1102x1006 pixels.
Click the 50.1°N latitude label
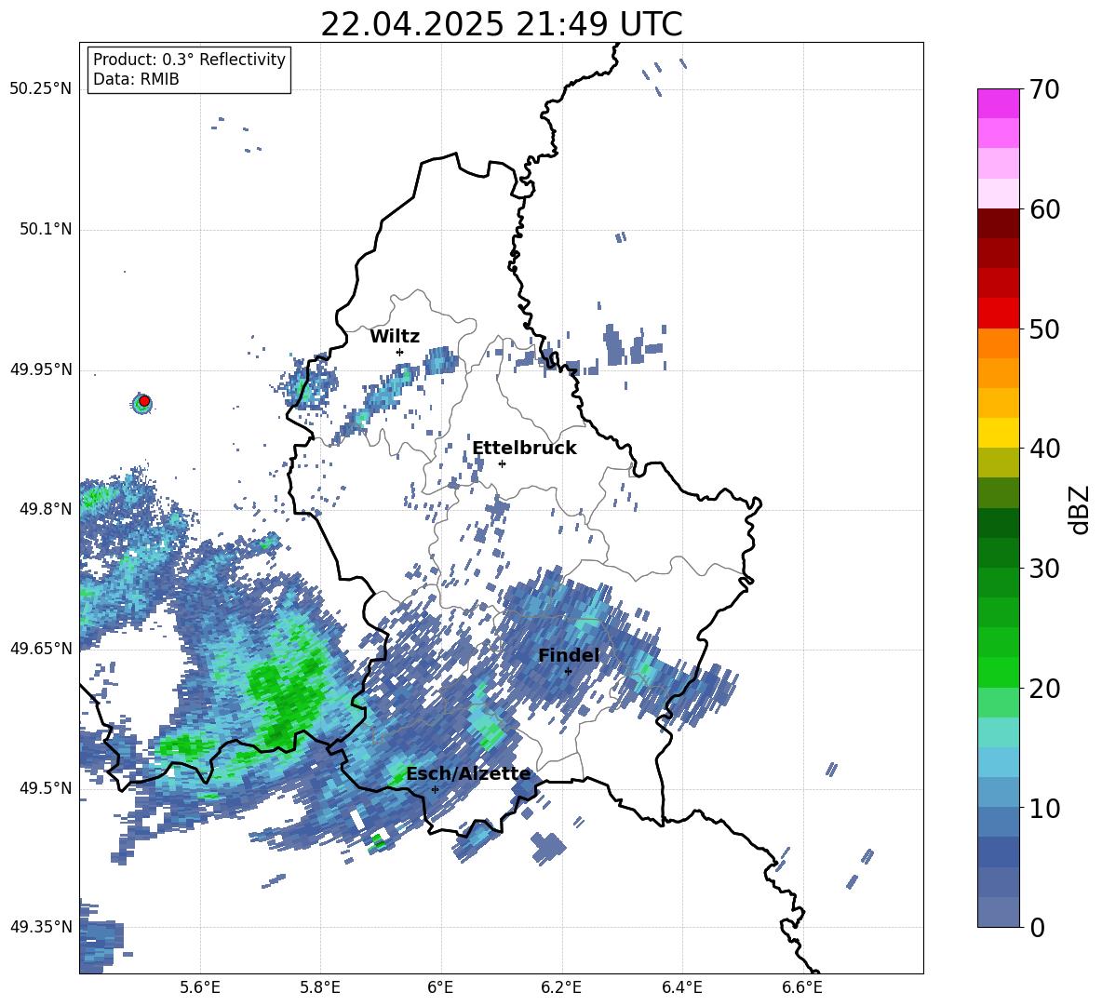pyautogui.click(x=46, y=229)
